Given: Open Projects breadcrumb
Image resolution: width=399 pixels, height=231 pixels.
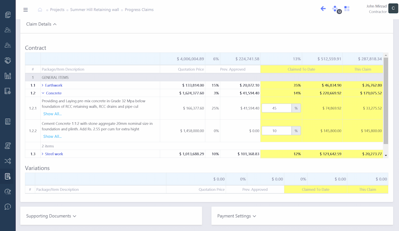Looking at the screenshot, I should pyautogui.click(x=57, y=10).
